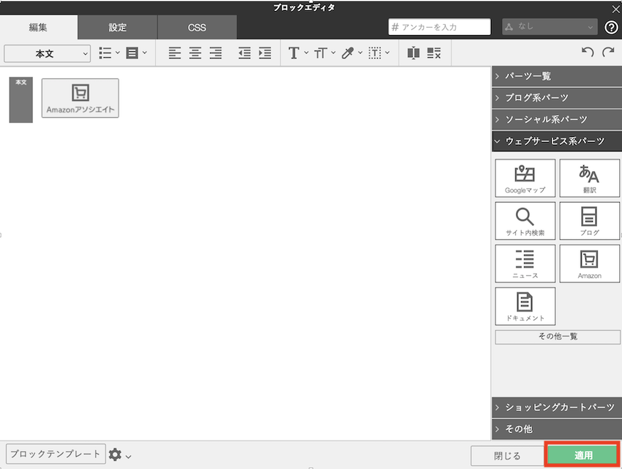Viewport: 622px width, 469px height.
Task: Undo the last edit
Action: [588, 52]
